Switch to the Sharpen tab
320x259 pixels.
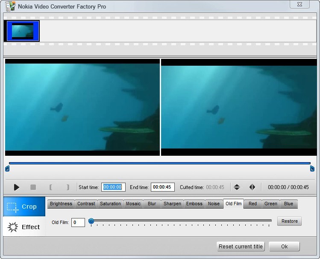pos(172,204)
